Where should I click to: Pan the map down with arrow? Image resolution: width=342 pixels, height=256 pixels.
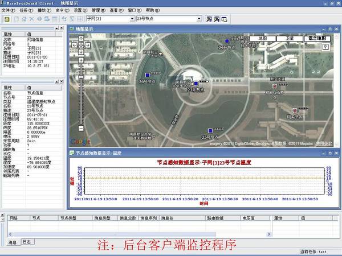pyautogui.click(x=81, y=52)
